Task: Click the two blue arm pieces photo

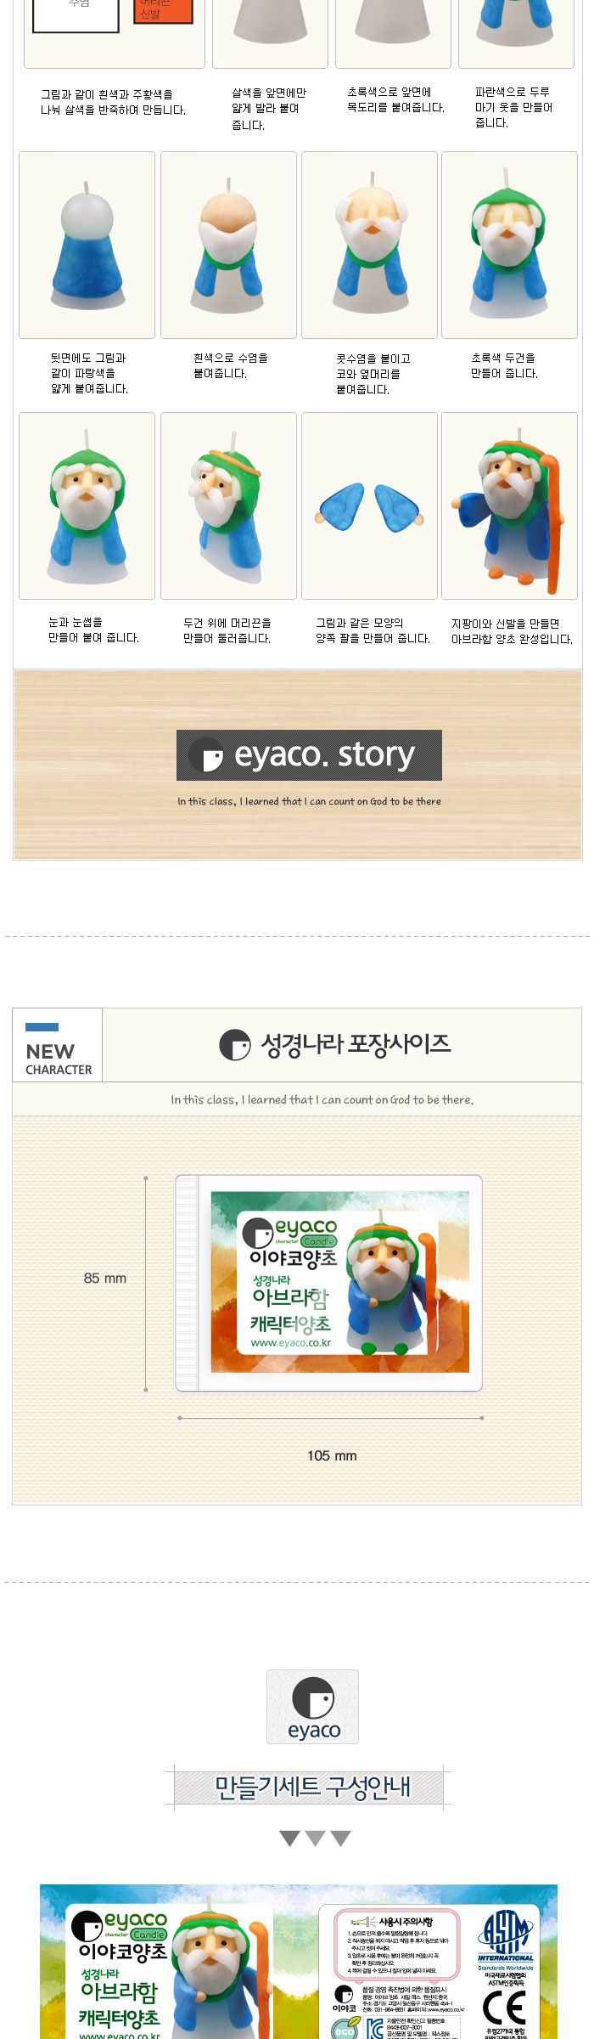Action: click(369, 506)
